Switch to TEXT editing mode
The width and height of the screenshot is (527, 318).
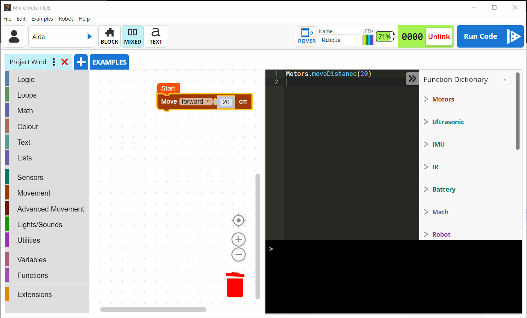click(156, 36)
